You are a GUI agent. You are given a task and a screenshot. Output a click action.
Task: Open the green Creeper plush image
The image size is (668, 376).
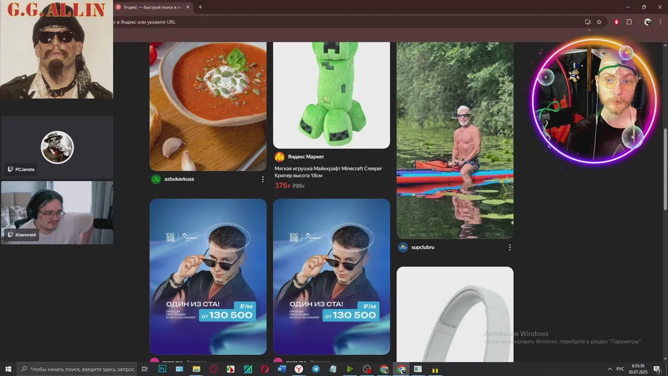click(331, 95)
